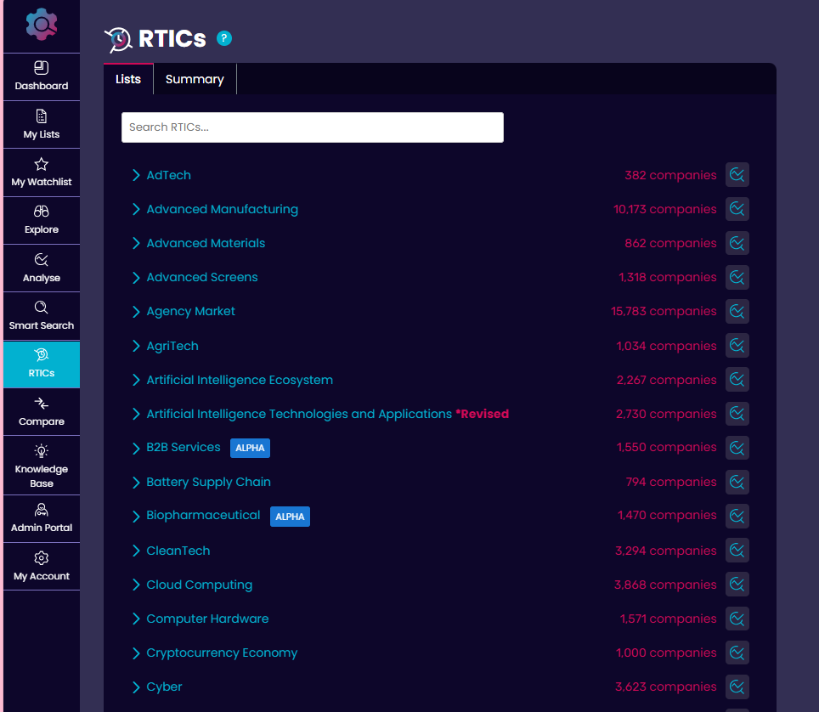Go to Explore binoculars icon
This screenshot has height=712, width=819.
coord(42,212)
